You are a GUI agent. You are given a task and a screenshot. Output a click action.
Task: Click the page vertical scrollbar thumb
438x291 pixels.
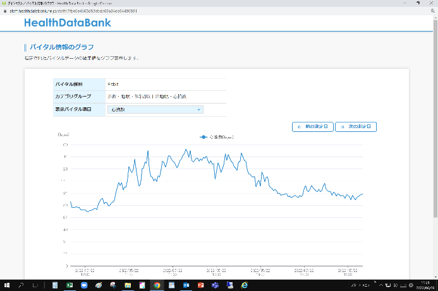[x=435, y=119]
